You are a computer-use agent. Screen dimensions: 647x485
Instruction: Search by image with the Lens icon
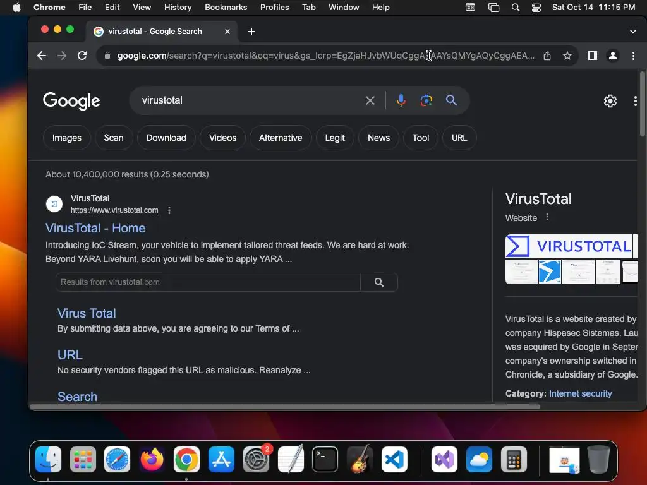[426, 100]
